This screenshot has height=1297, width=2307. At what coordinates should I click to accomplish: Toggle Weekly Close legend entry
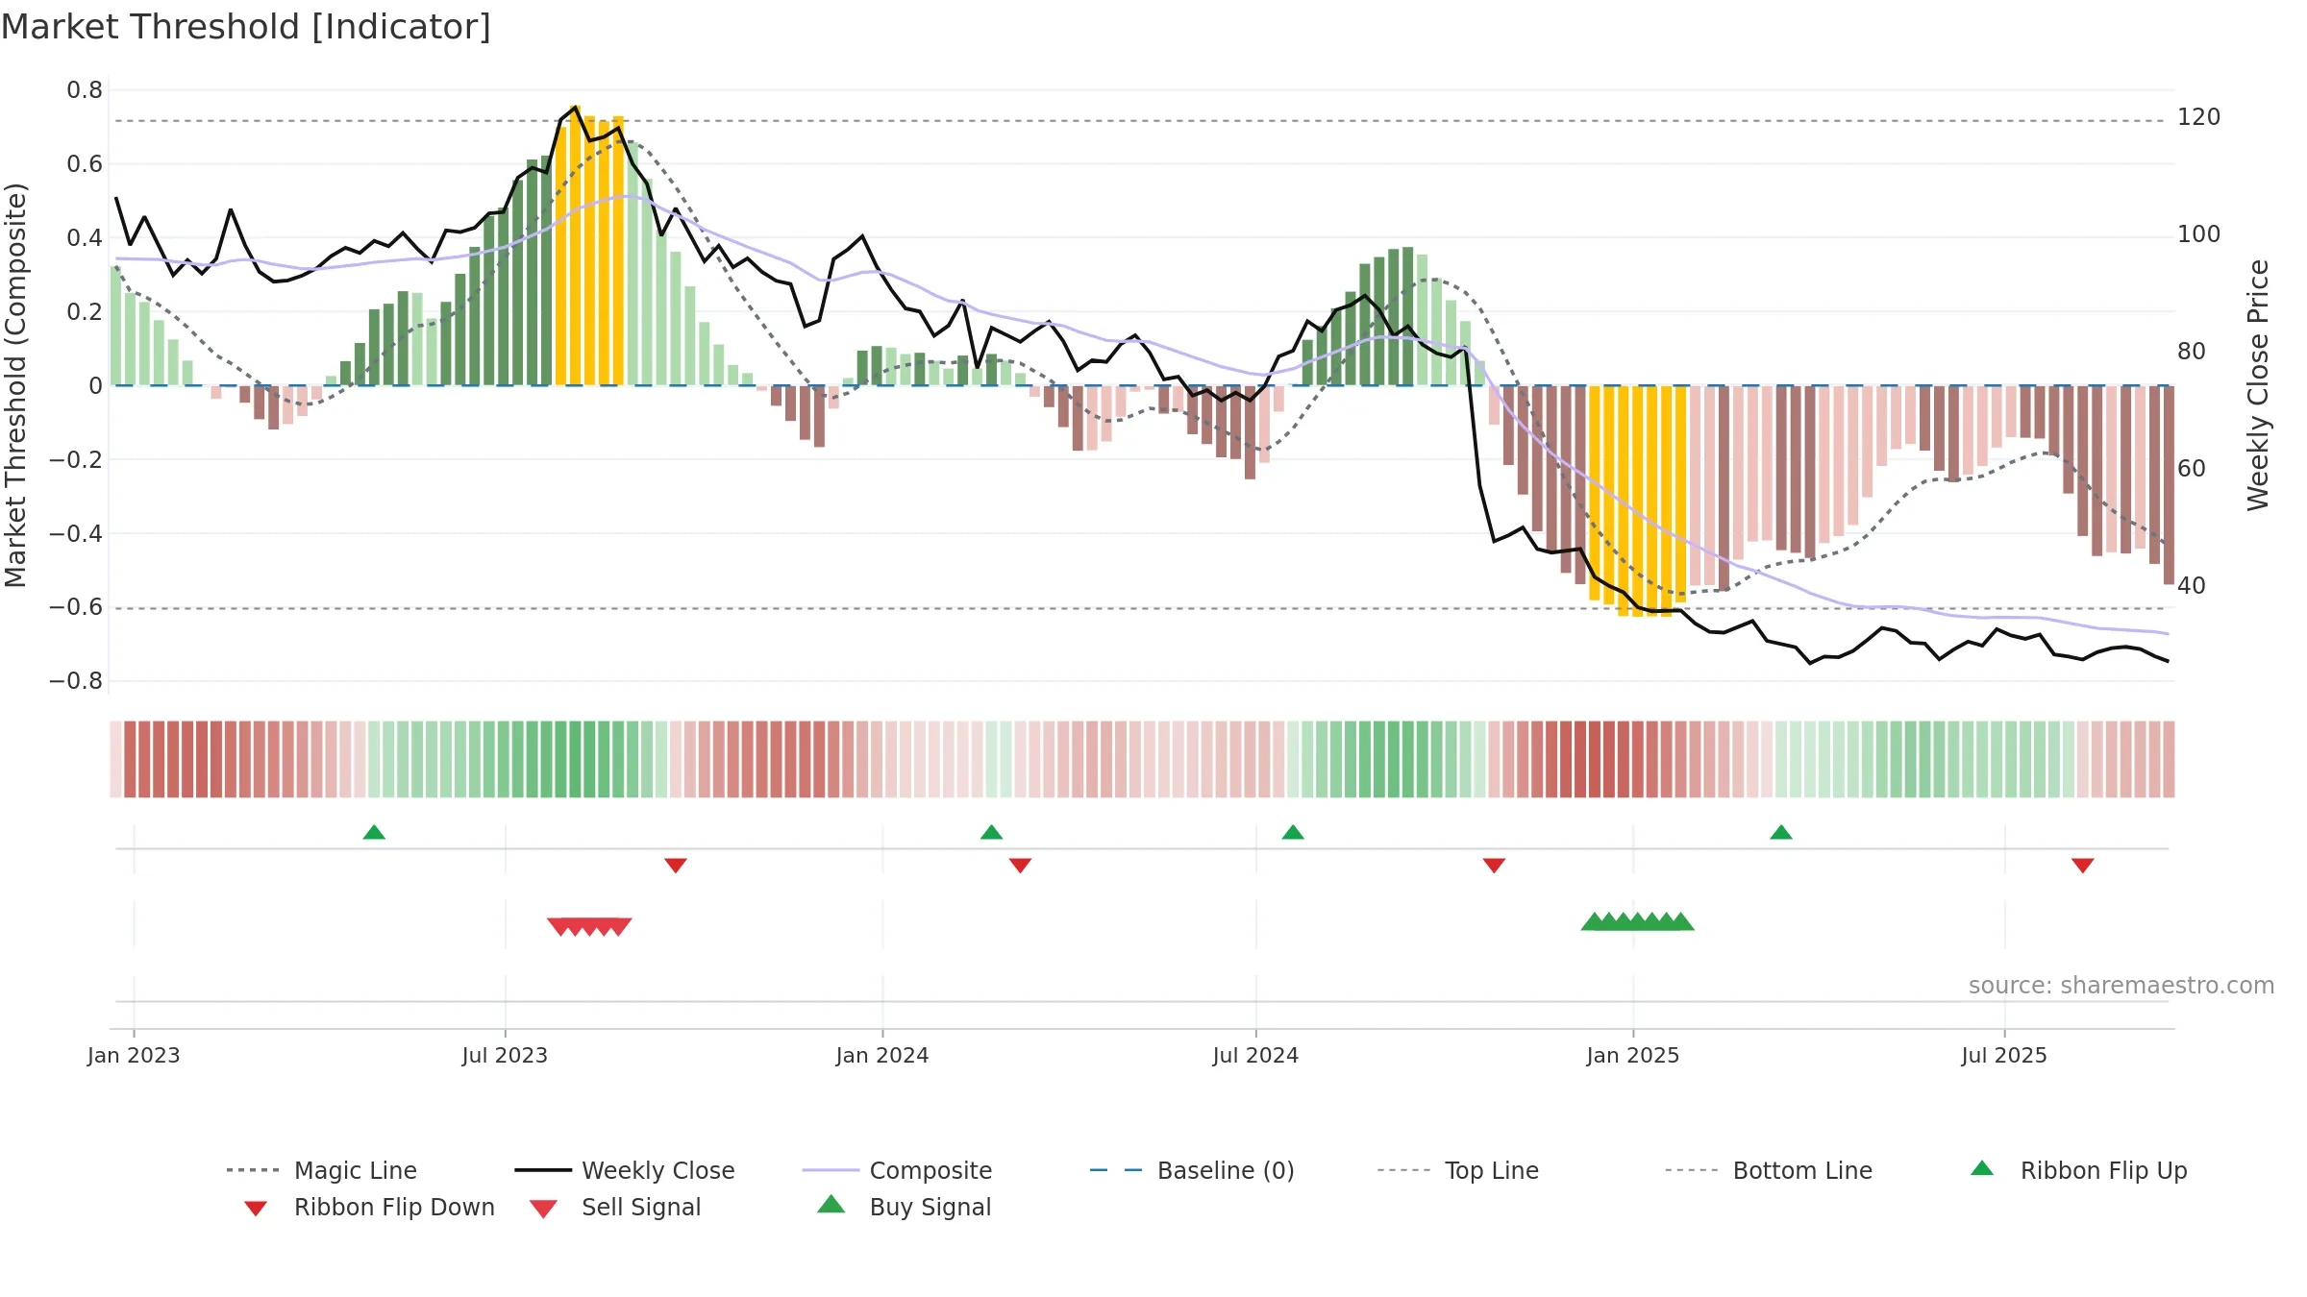(x=625, y=1170)
